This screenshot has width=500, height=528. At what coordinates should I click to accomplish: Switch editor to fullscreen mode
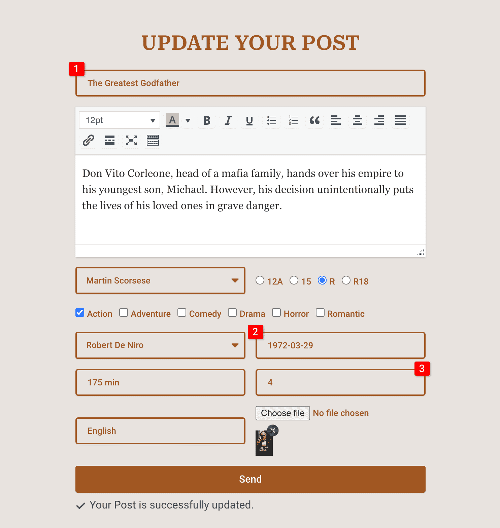(131, 140)
